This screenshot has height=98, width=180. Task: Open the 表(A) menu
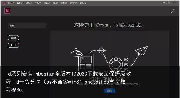click(55, 3)
